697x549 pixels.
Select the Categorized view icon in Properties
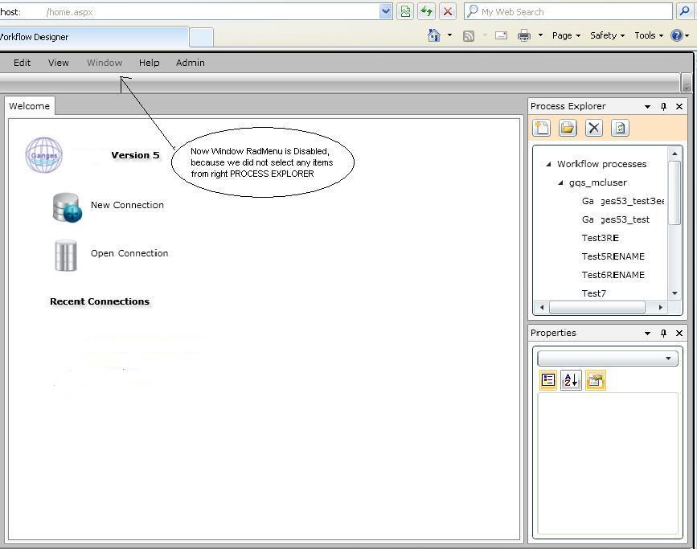(x=548, y=380)
